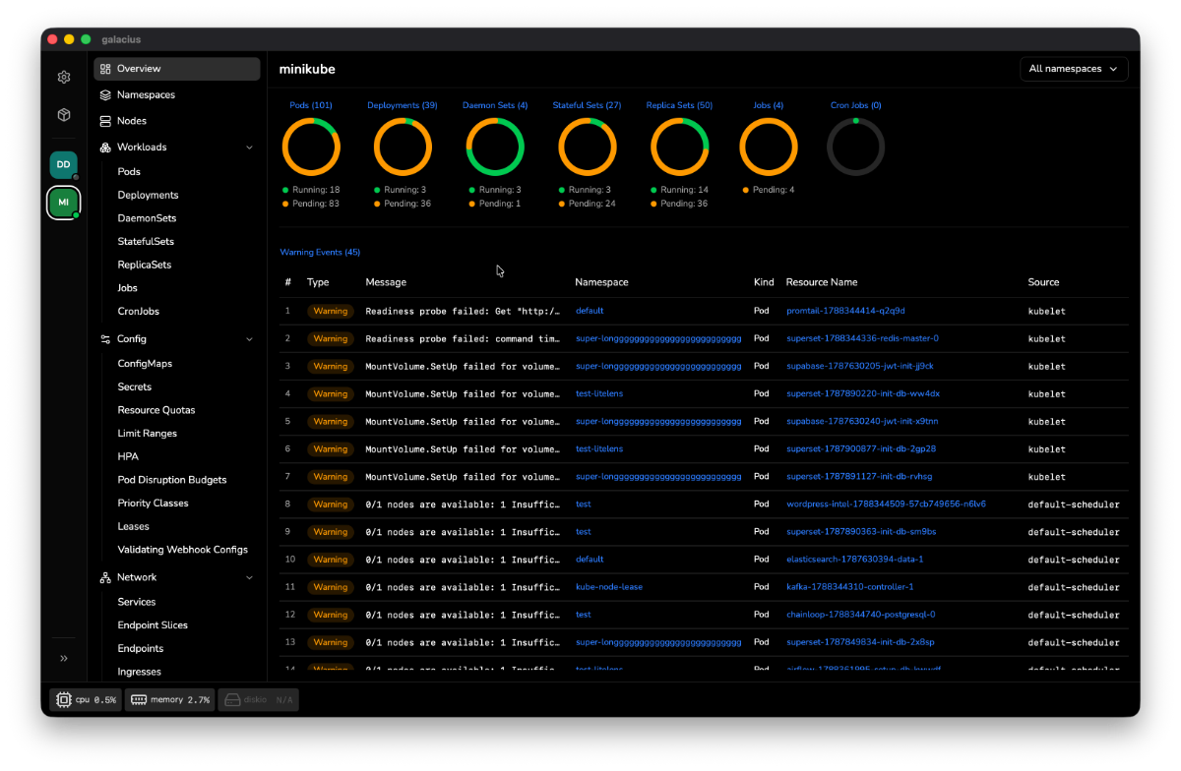This screenshot has height=771, width=1181.
Task: Click the Namespaces layers icon
Action: coord(105,95)
